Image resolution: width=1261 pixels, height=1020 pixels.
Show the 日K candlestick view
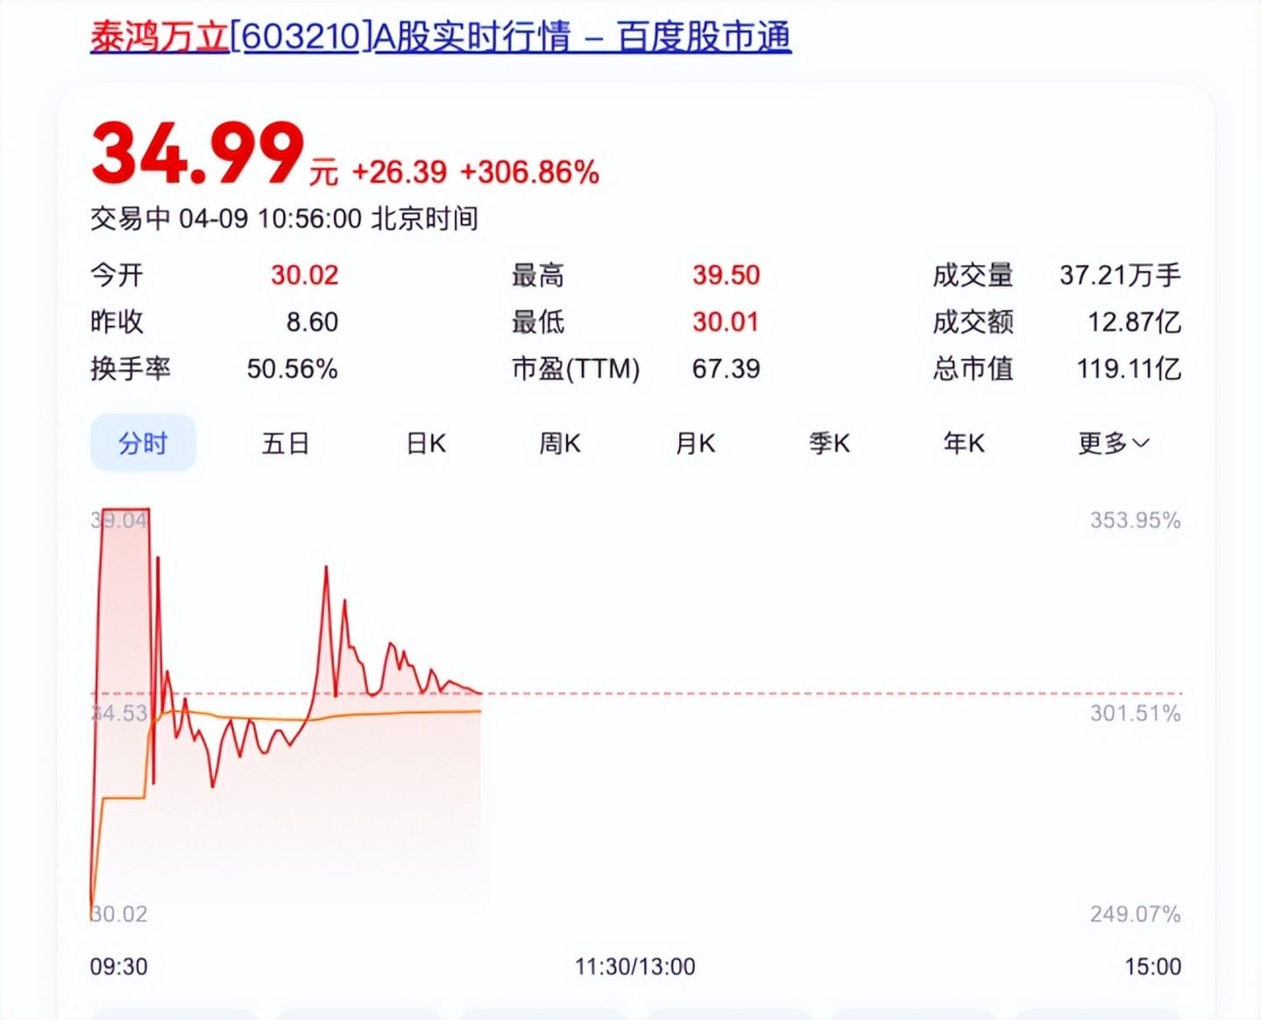point(427,443)
